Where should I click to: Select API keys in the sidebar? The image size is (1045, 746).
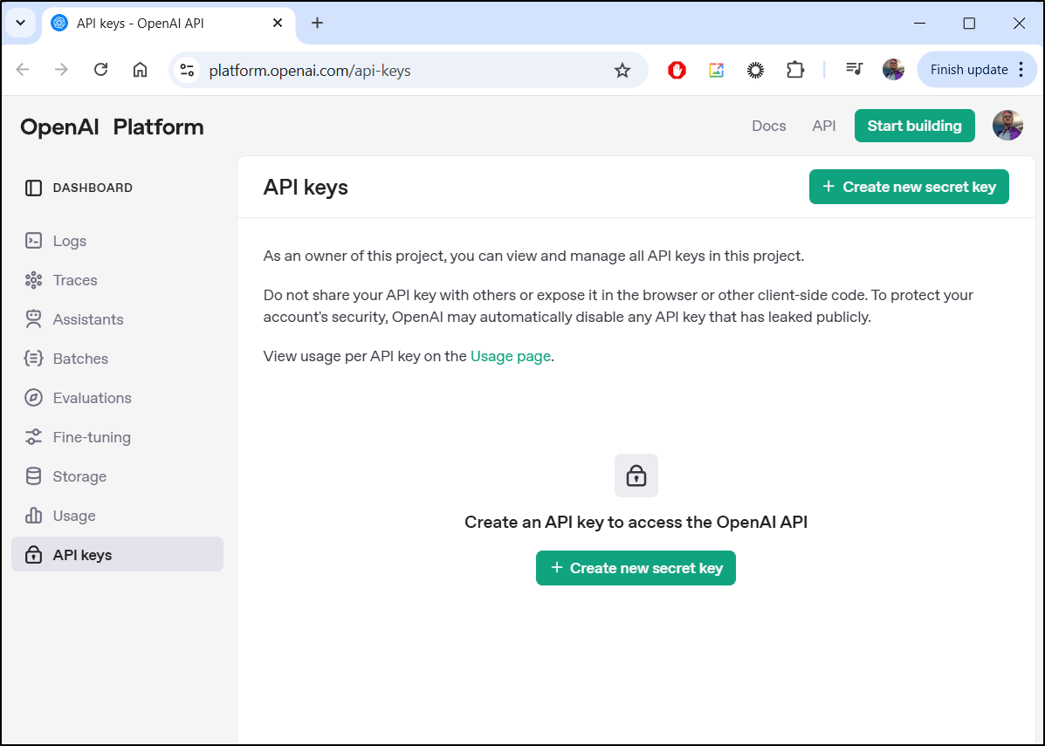coord(82,555)
